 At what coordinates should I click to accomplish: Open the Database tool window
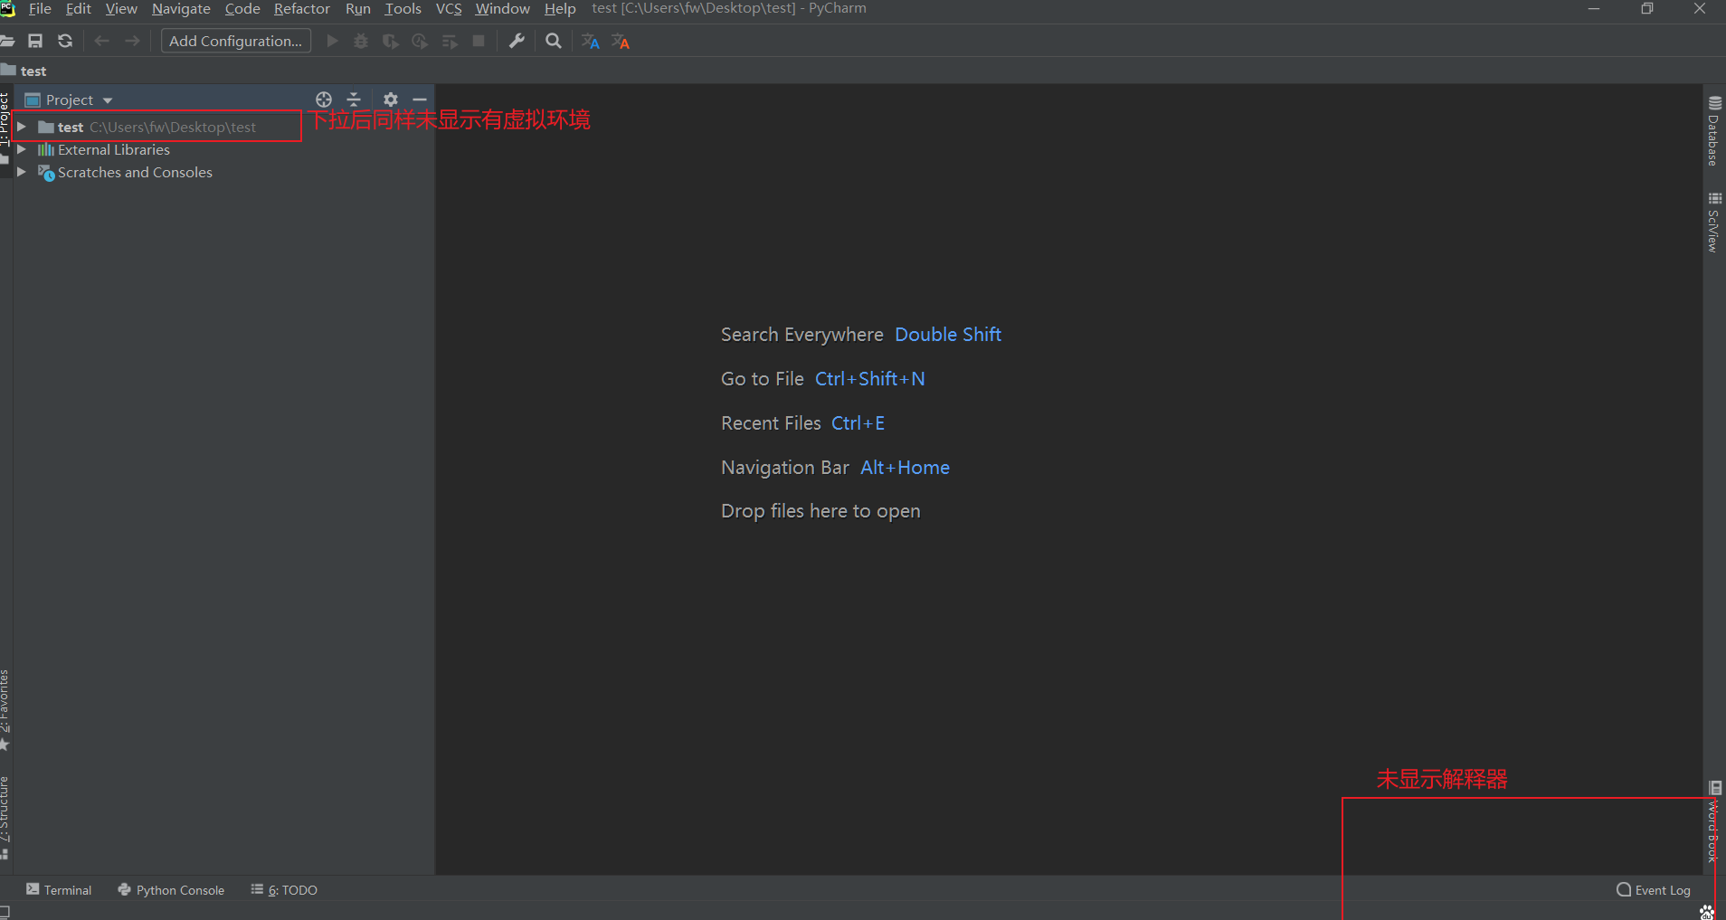(x=1714, y=131)
